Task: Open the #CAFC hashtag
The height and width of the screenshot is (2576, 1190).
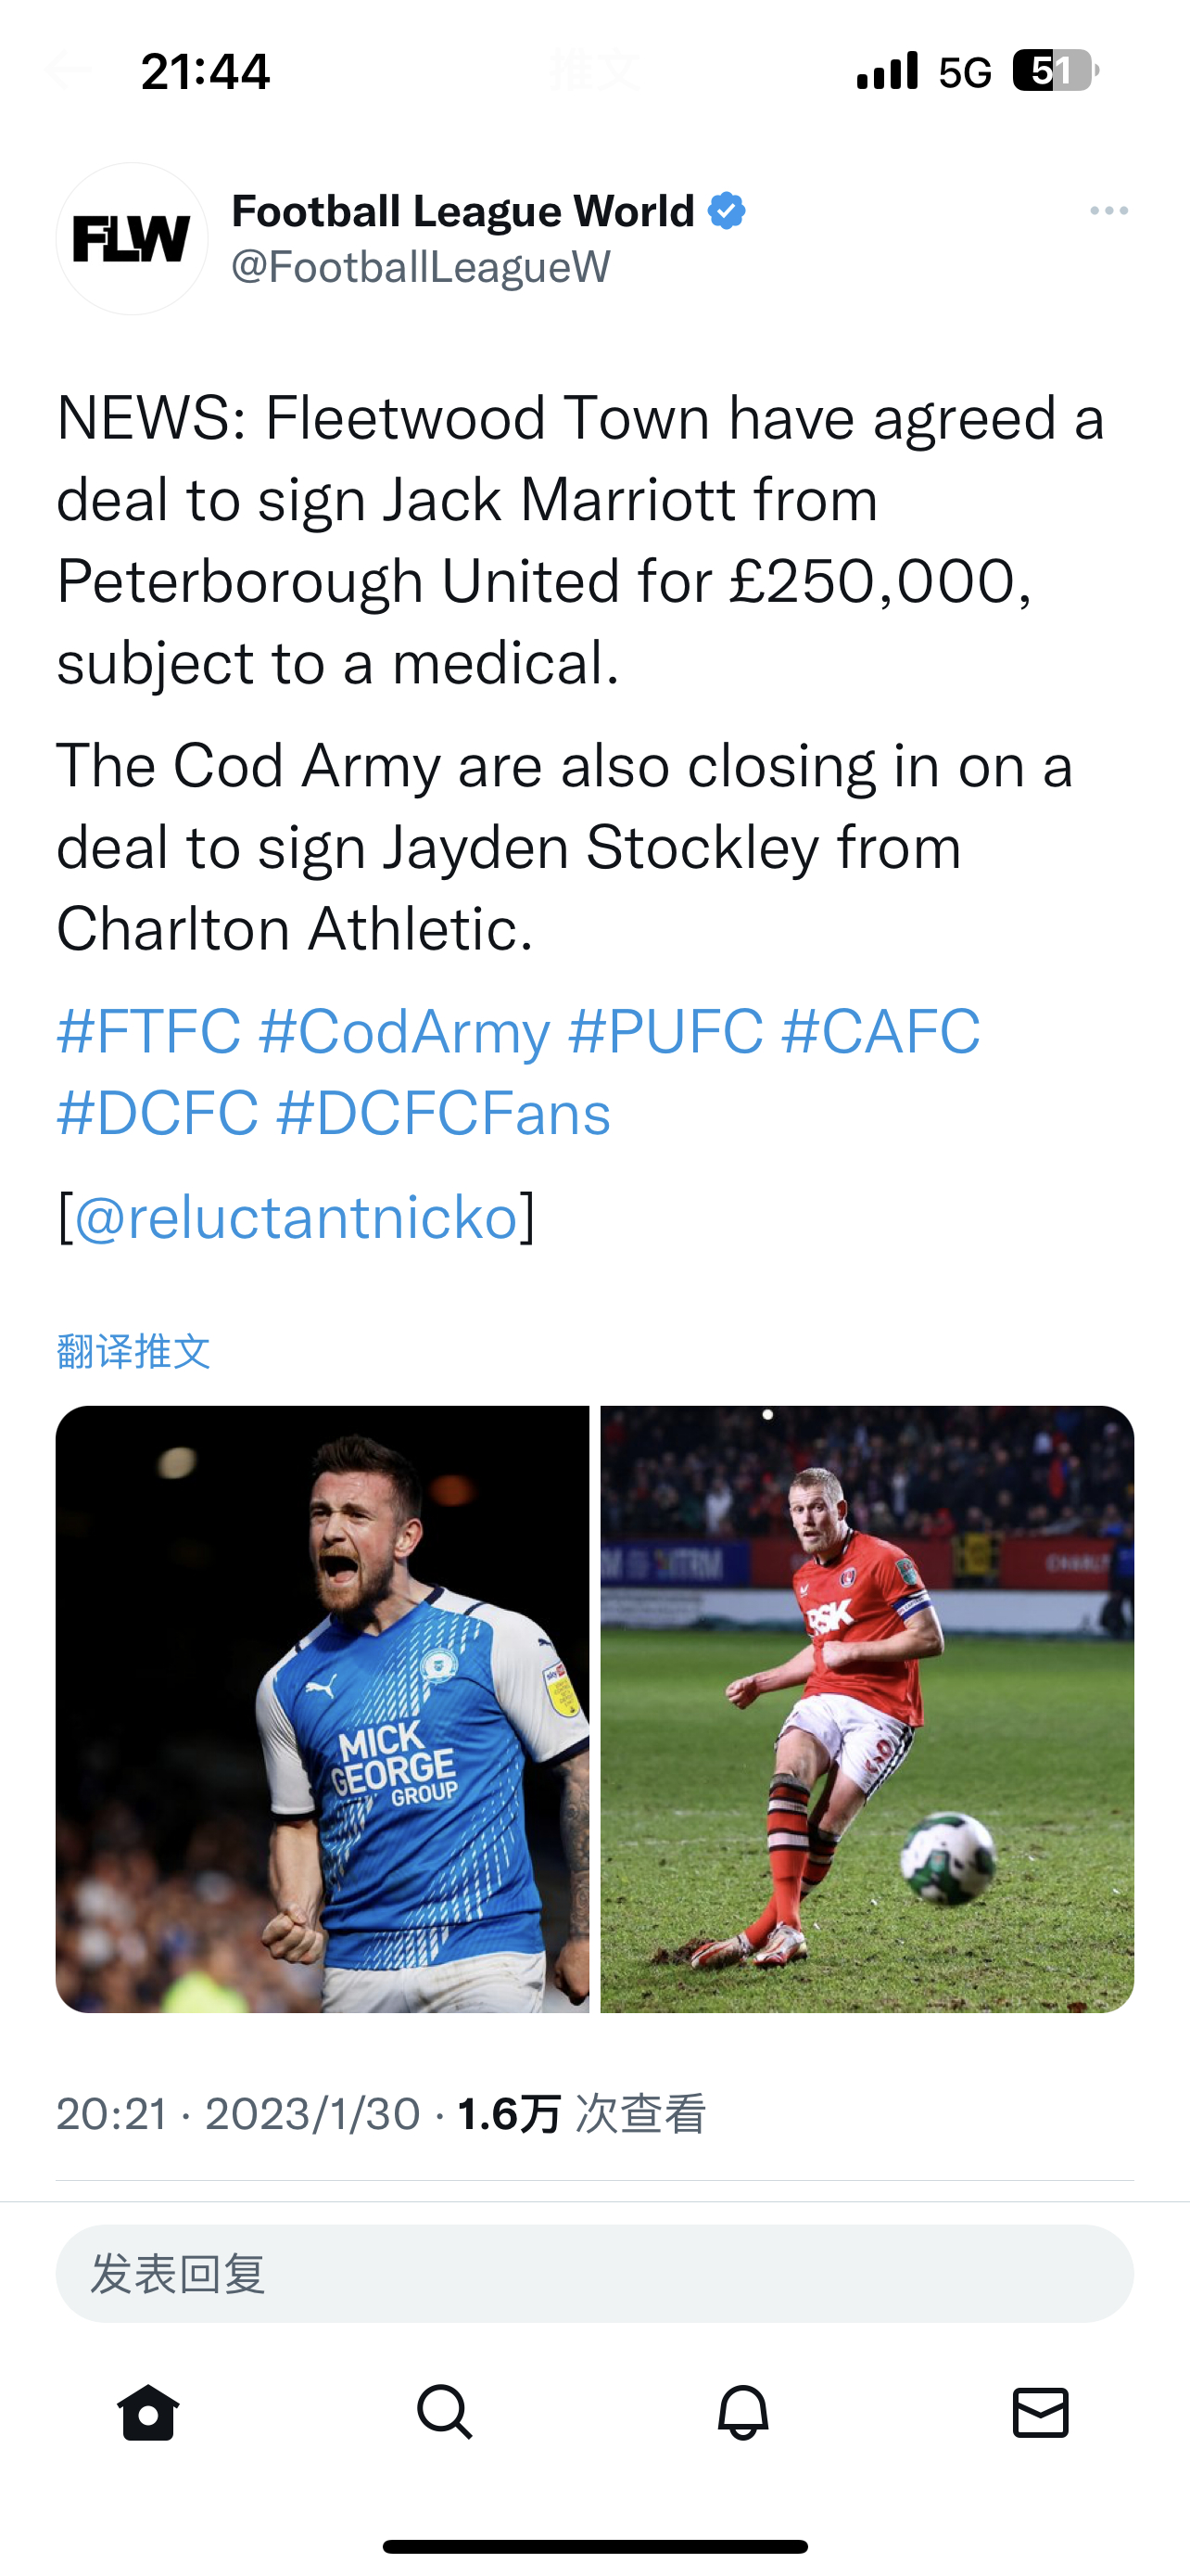Action: (x=880, y=1032)
